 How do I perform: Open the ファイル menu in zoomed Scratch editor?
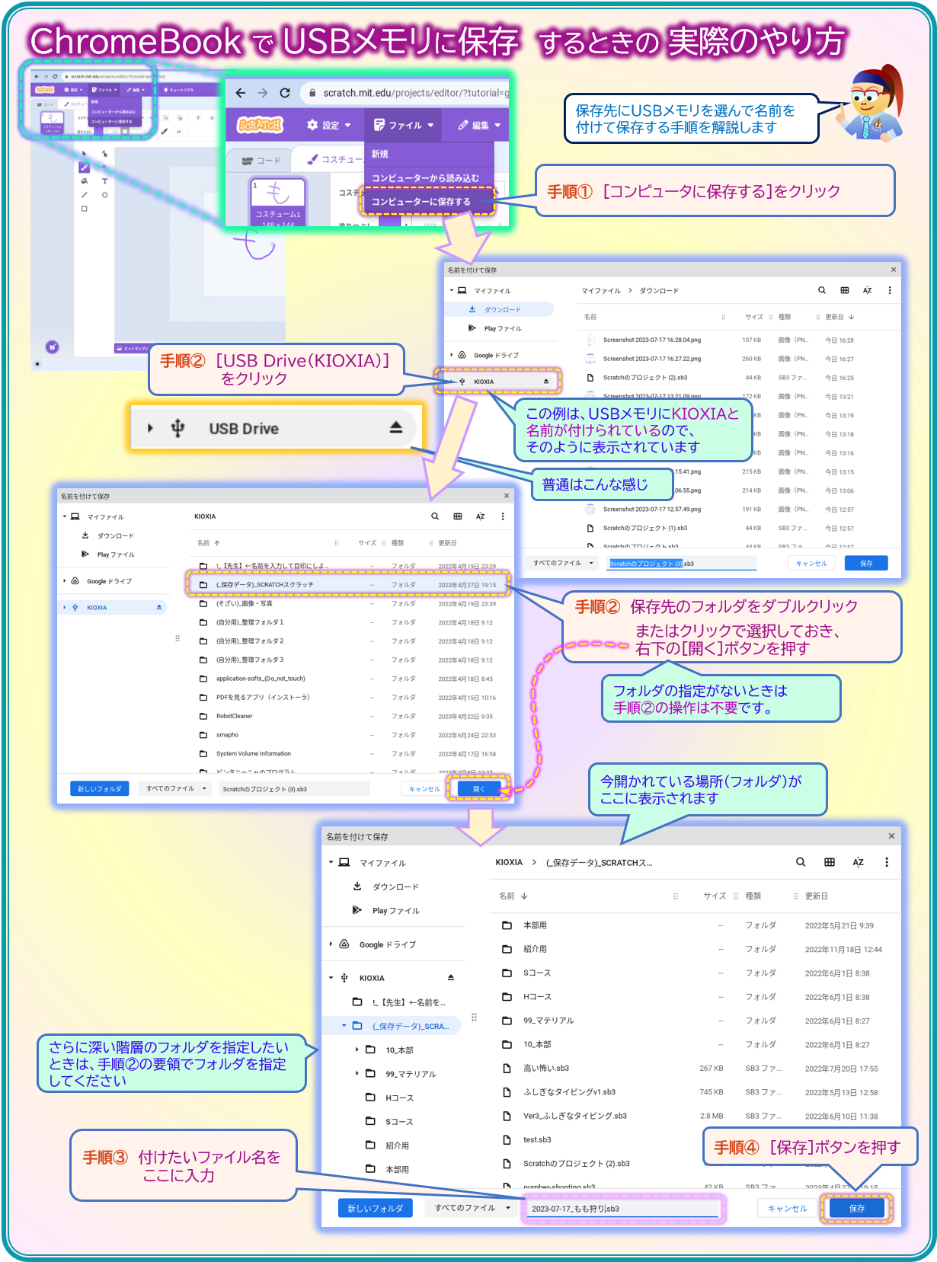click(x=404, y=125)
